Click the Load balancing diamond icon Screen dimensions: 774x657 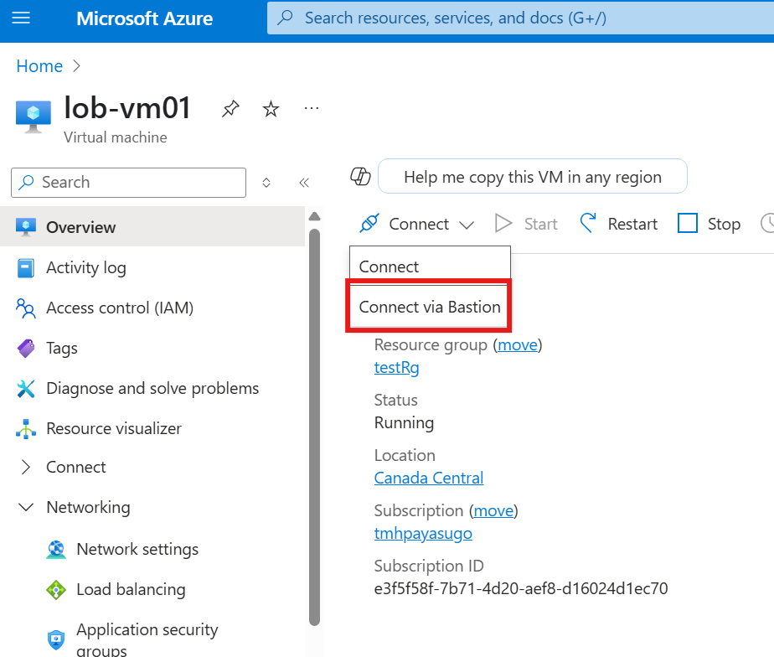coord(56,590)
